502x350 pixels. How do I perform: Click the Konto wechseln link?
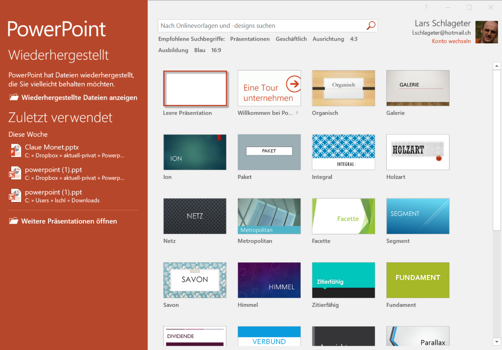tap(451, 41)
